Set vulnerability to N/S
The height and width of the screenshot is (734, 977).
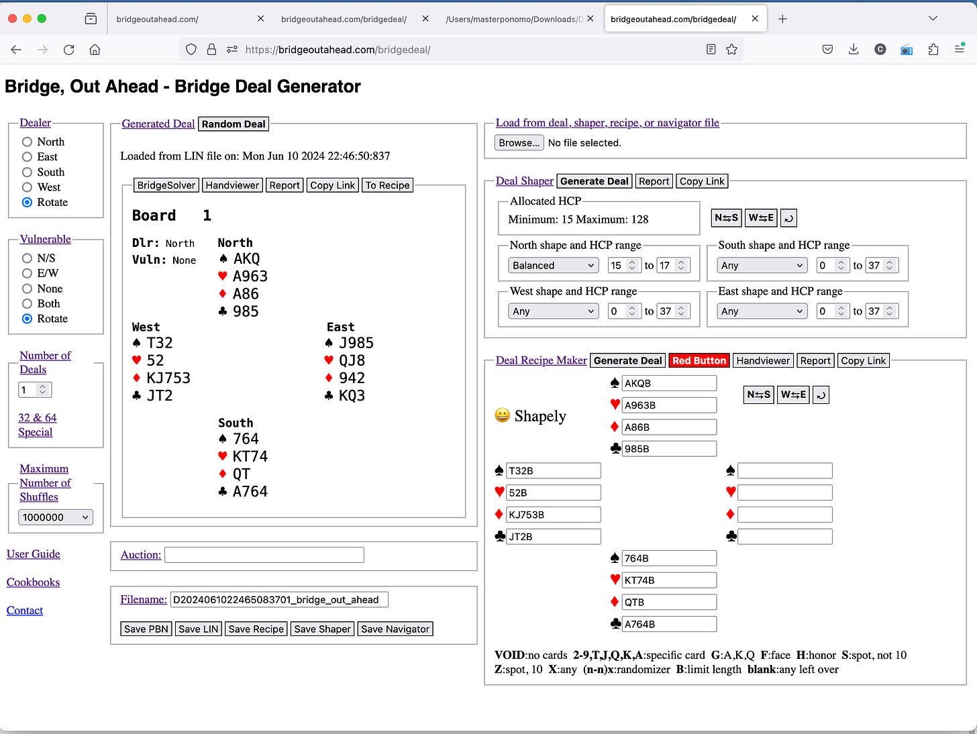coord(27,258)
